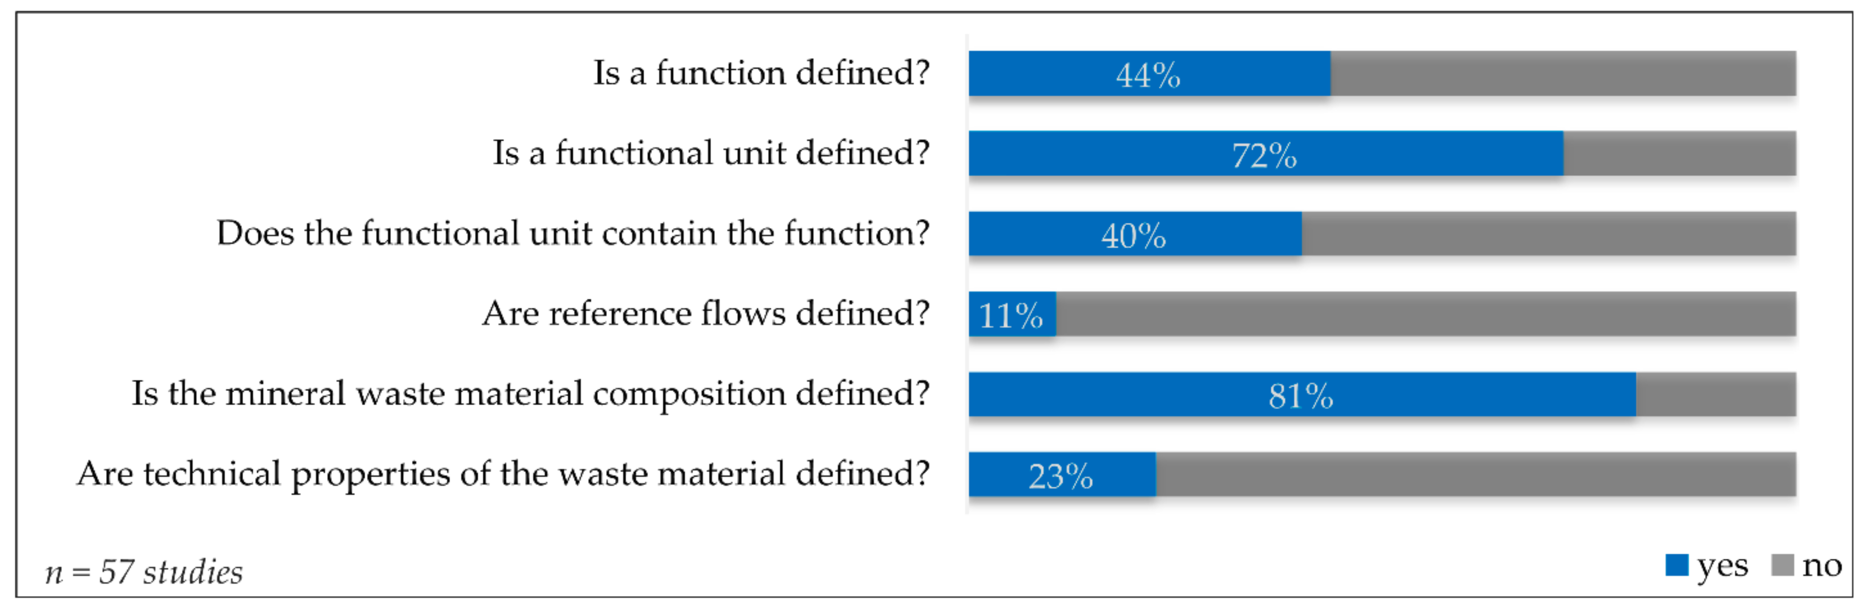Click the 11% blue bar segment
The width and height of the screenshot is (1870, 612).
click(x=1012, y=314)
